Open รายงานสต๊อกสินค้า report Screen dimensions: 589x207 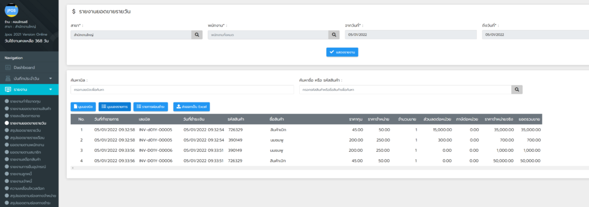[25, 159]
